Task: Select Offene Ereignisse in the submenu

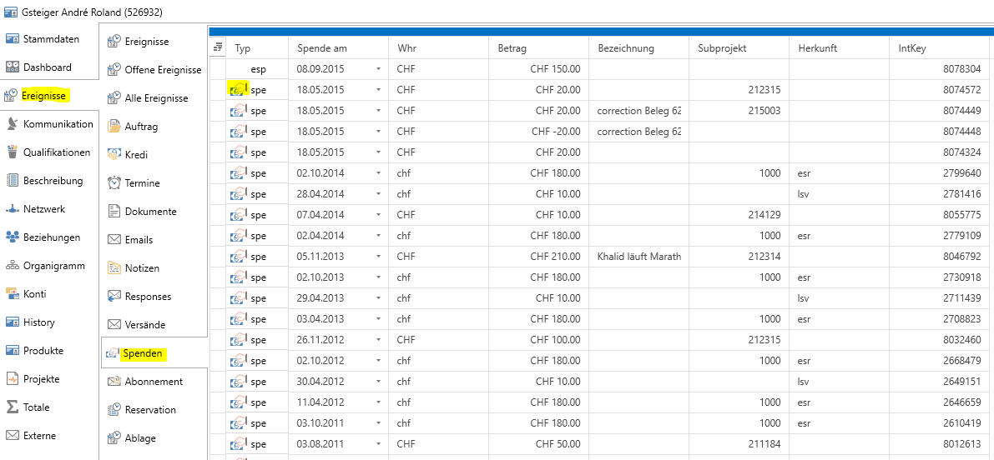Action: pos(163,70)
